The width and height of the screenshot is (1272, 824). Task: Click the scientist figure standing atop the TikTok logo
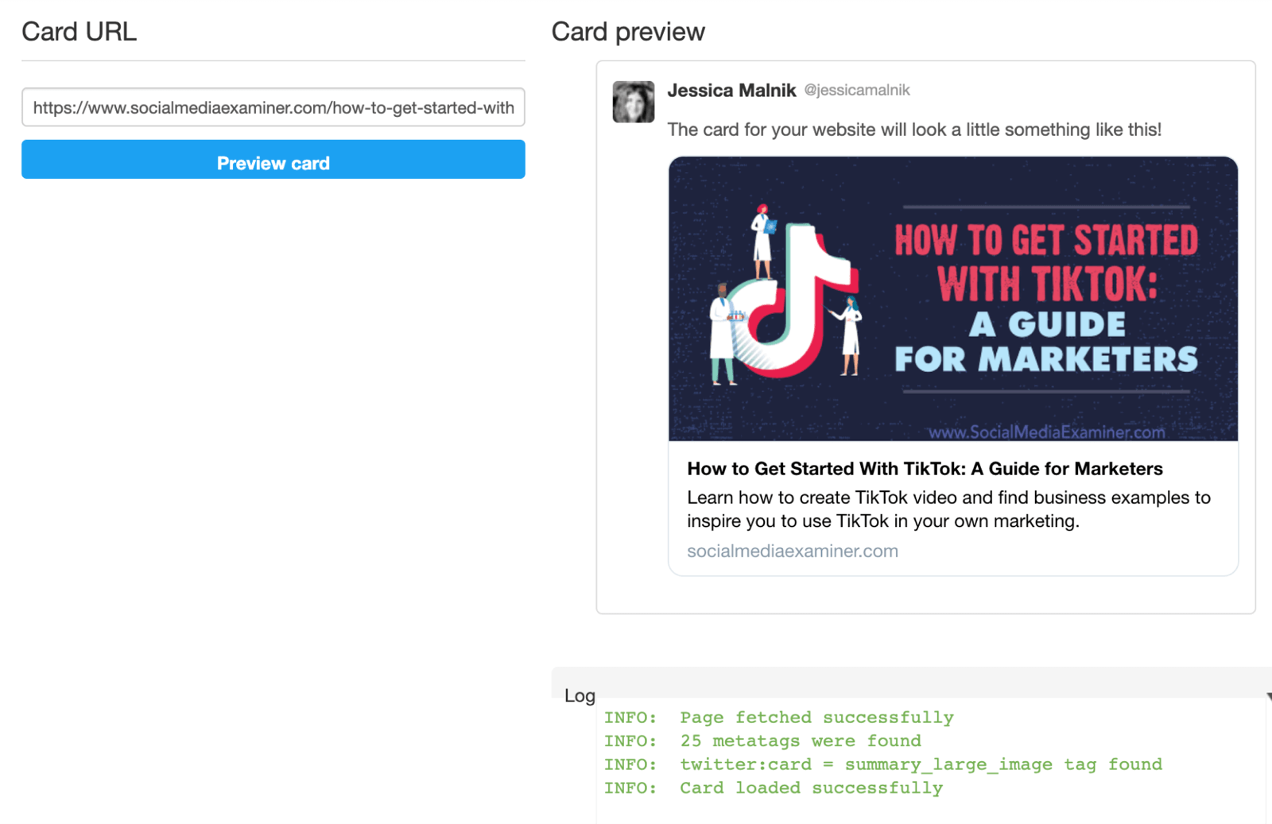point(763,242)
